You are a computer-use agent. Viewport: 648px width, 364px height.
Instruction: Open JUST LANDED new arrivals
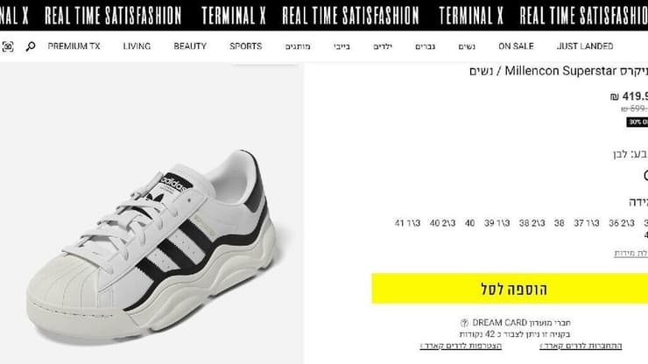coord(585,46)
